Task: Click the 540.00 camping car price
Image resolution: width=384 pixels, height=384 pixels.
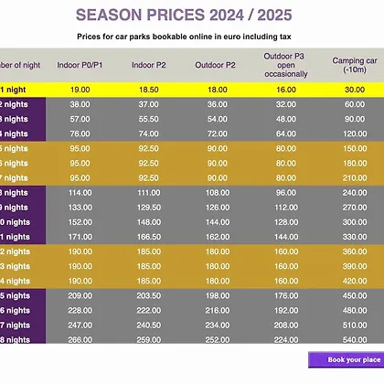Action: click(x=355, y=339)
